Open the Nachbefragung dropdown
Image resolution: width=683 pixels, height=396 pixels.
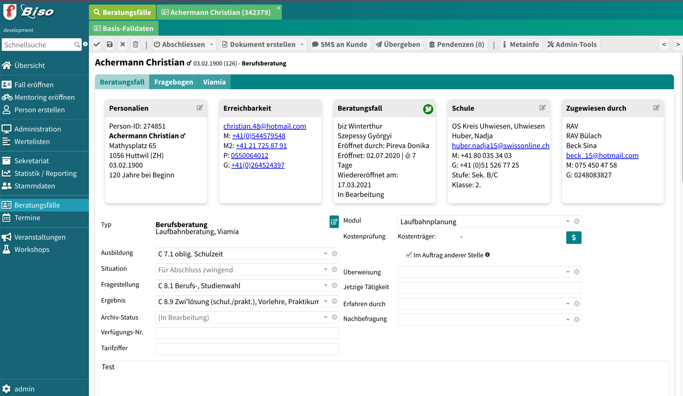point(568,319)
